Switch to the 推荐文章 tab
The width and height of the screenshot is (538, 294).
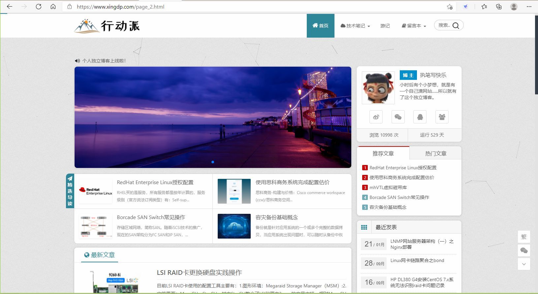click(x=383, y=153)
